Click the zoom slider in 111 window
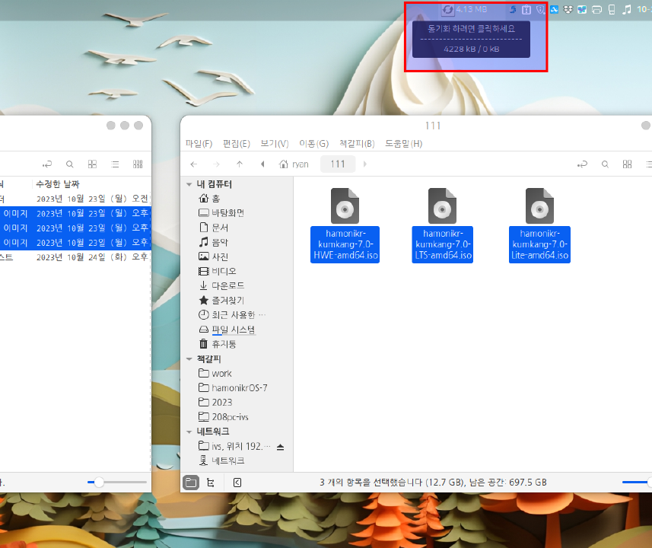 [x=636, y=482]
